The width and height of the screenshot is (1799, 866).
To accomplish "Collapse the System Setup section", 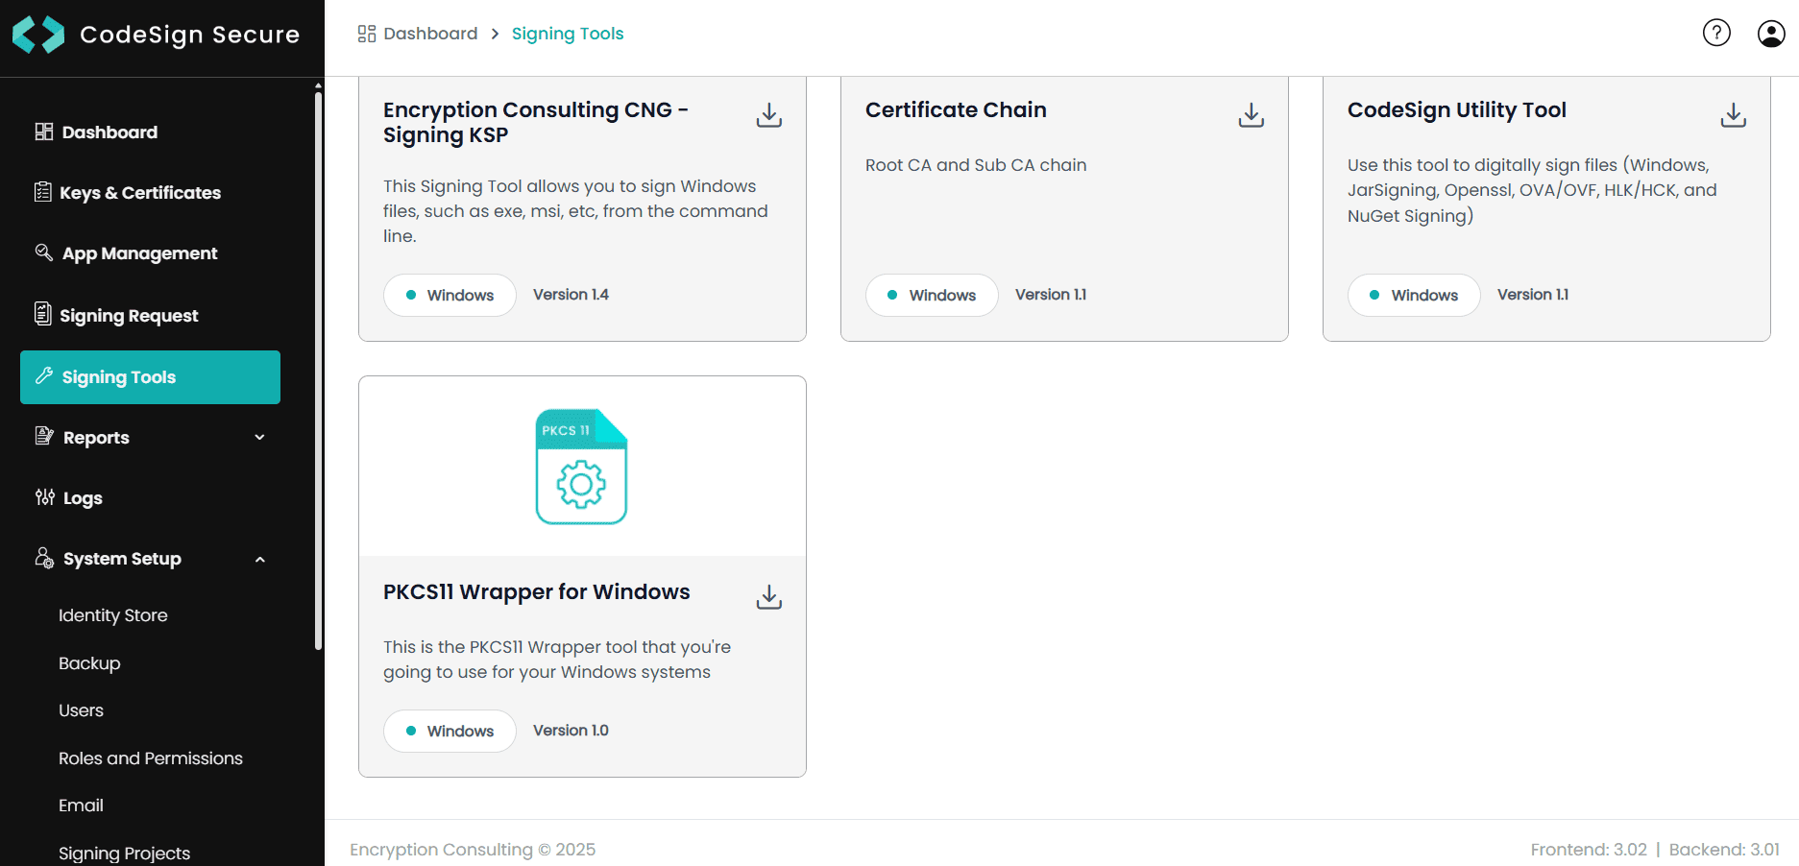I will (121, 558).
